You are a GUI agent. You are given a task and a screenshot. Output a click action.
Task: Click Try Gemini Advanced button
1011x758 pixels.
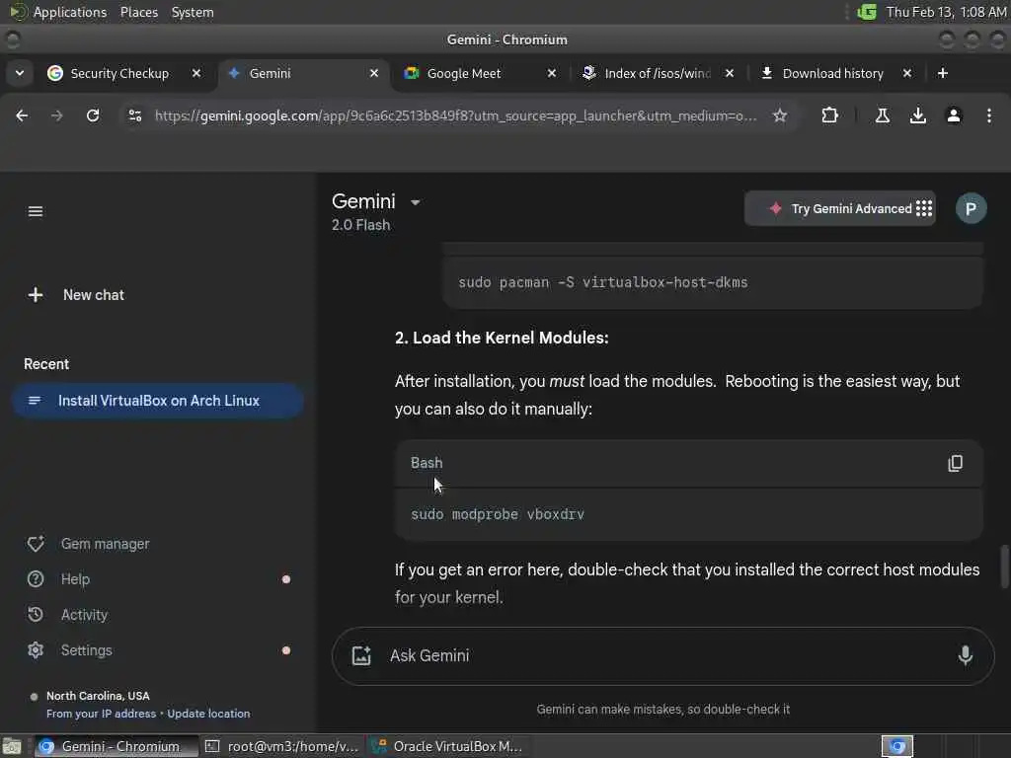click(x=840, y=208)
